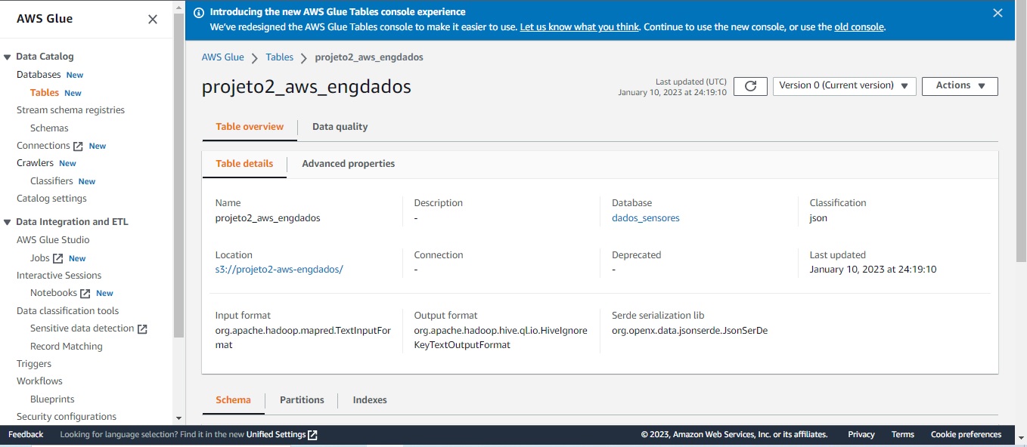This screenshot has height=447, width=1027.
Task: Click Crawlers in the sidebar
Action: click(x=36, y=162)
